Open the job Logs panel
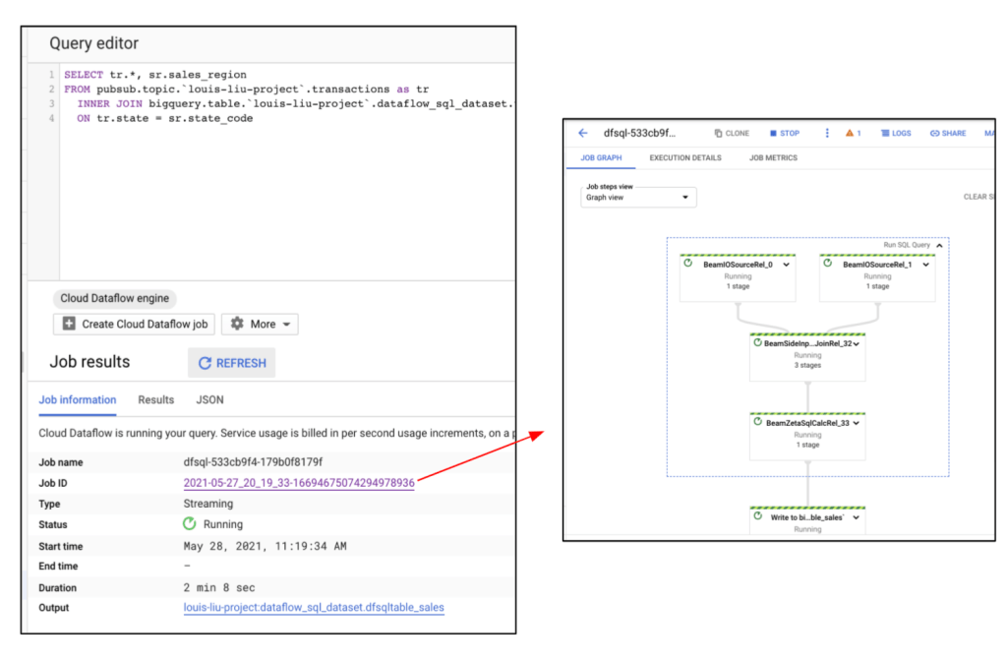Viewport: 1007px width, 662px height. coord(896,133)
